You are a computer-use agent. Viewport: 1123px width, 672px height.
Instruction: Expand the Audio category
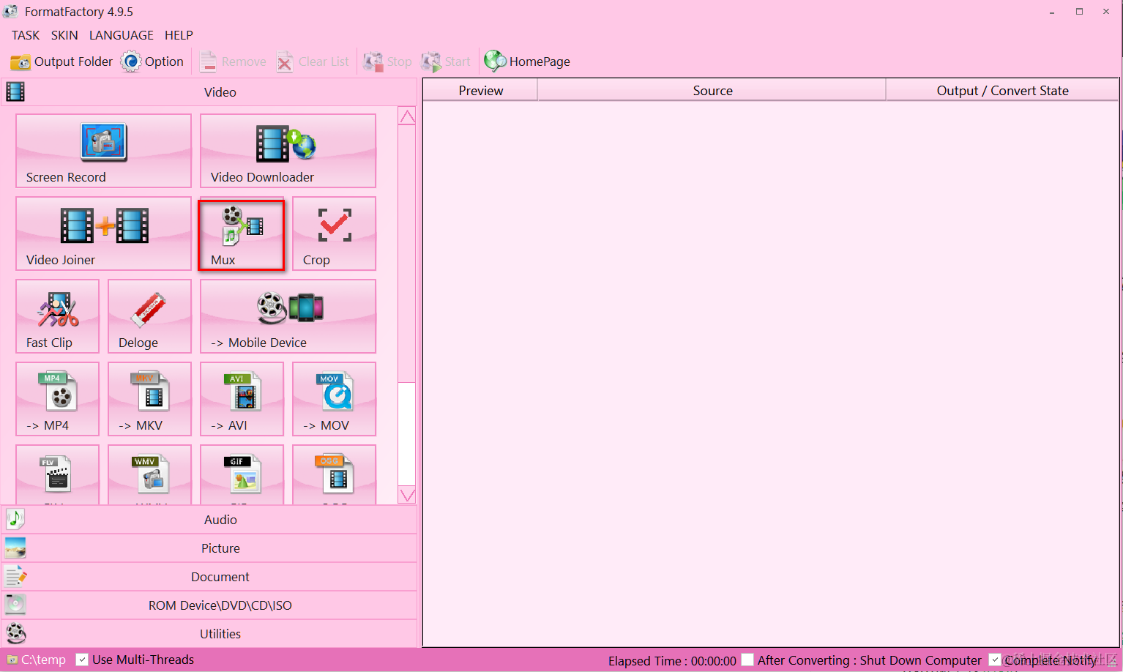pos(209,520)
